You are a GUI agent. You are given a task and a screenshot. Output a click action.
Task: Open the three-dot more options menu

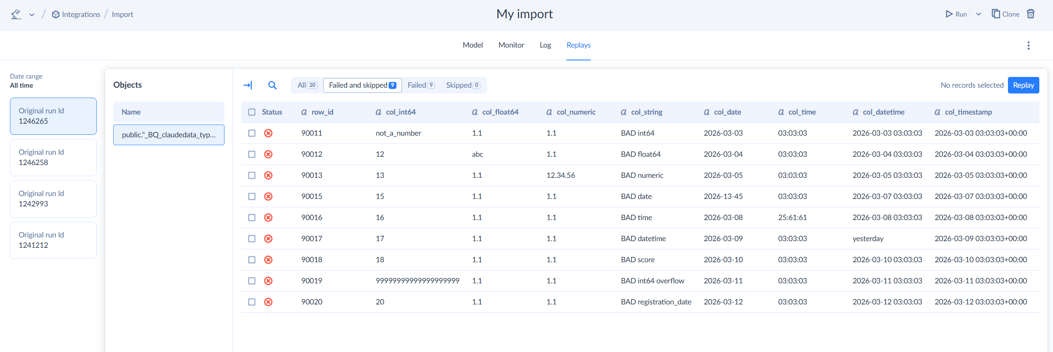click(x=1029, y=45)
